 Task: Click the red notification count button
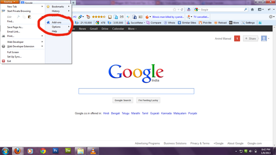(x=237, y=39)
